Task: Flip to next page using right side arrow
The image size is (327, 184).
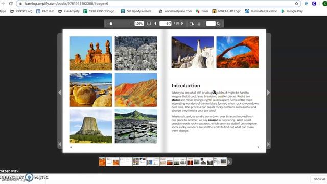Action: tap(268, 93)
